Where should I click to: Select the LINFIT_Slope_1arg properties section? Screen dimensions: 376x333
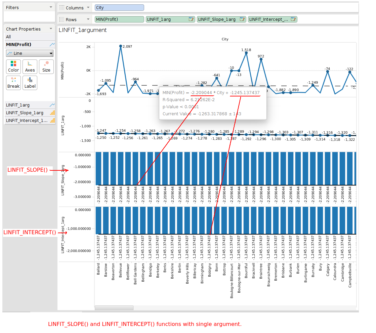tap(30, 113)
